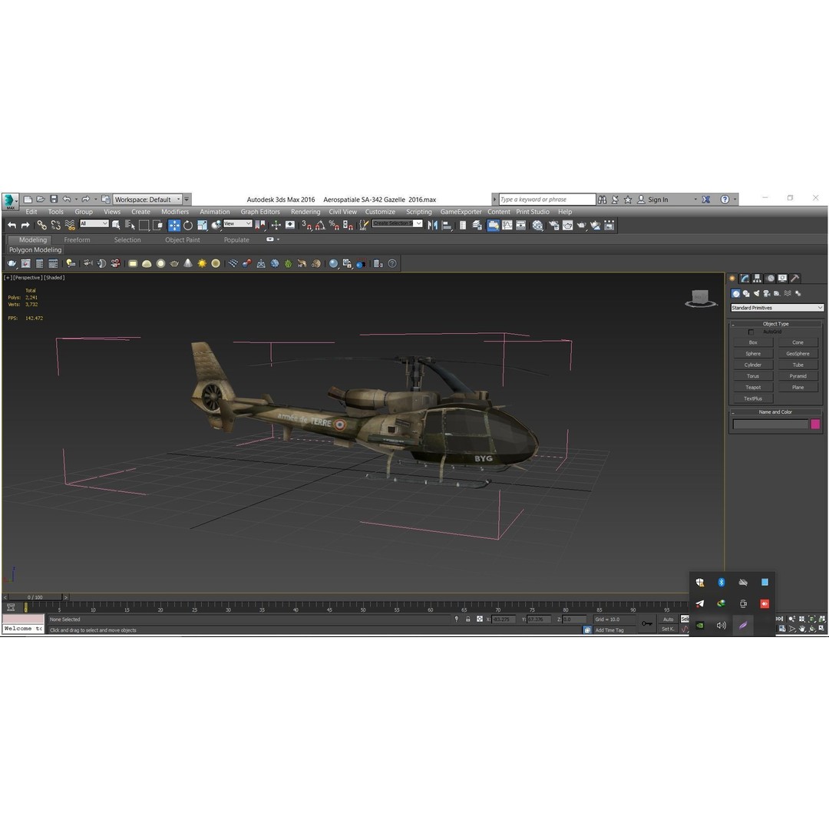Open the Customize menu
Image resolution: width=829 pixels, height=829 pixels.
click(x=380, y=212)
